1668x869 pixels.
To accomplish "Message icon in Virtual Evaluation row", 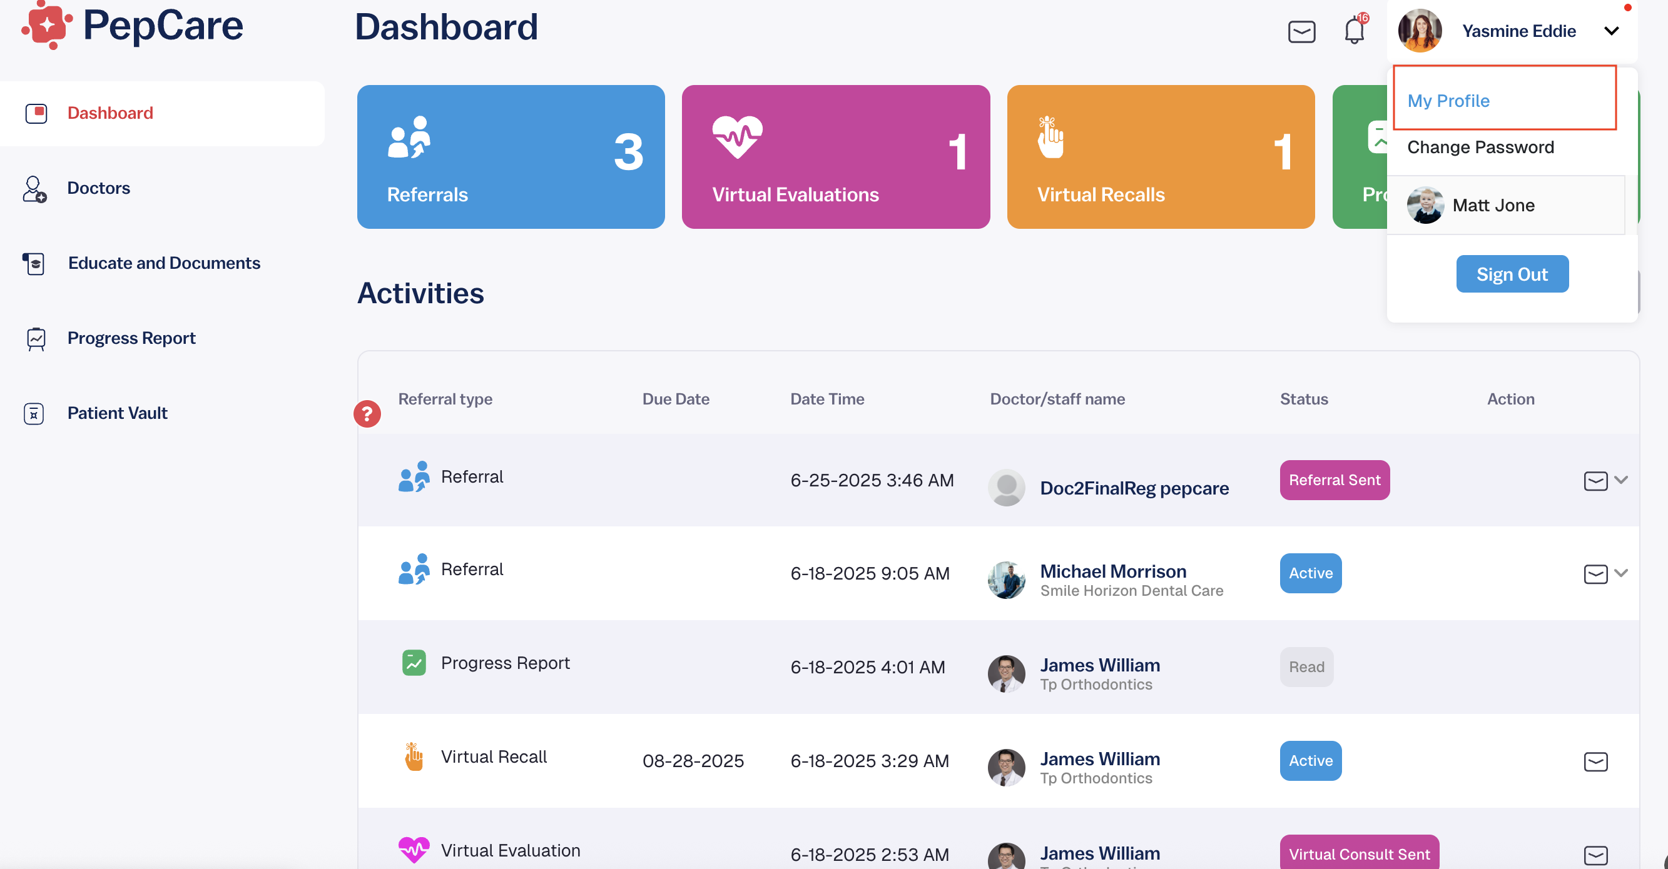I will [x=1595, y=855].
